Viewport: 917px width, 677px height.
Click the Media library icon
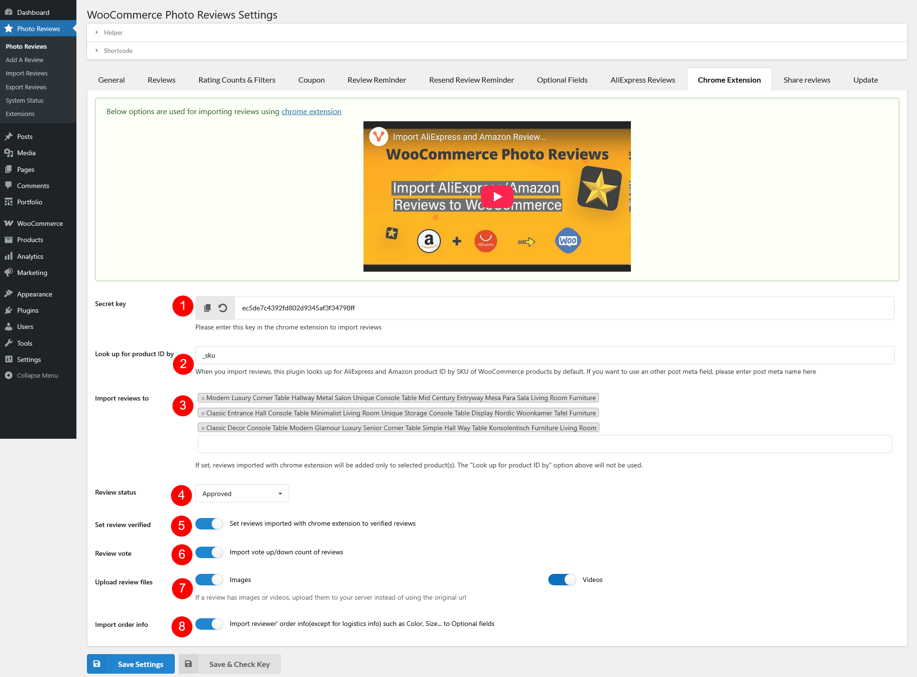(x=9, y=153)
